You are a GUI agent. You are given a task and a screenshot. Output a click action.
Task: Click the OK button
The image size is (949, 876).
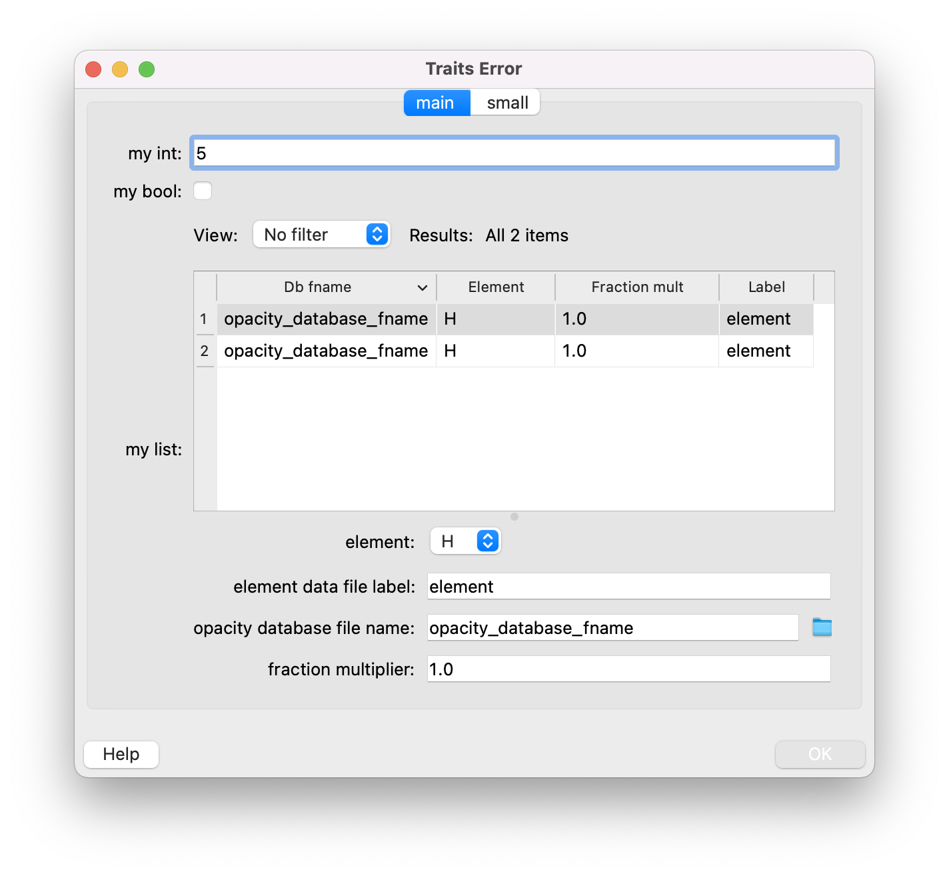click(x=820, y=754)
